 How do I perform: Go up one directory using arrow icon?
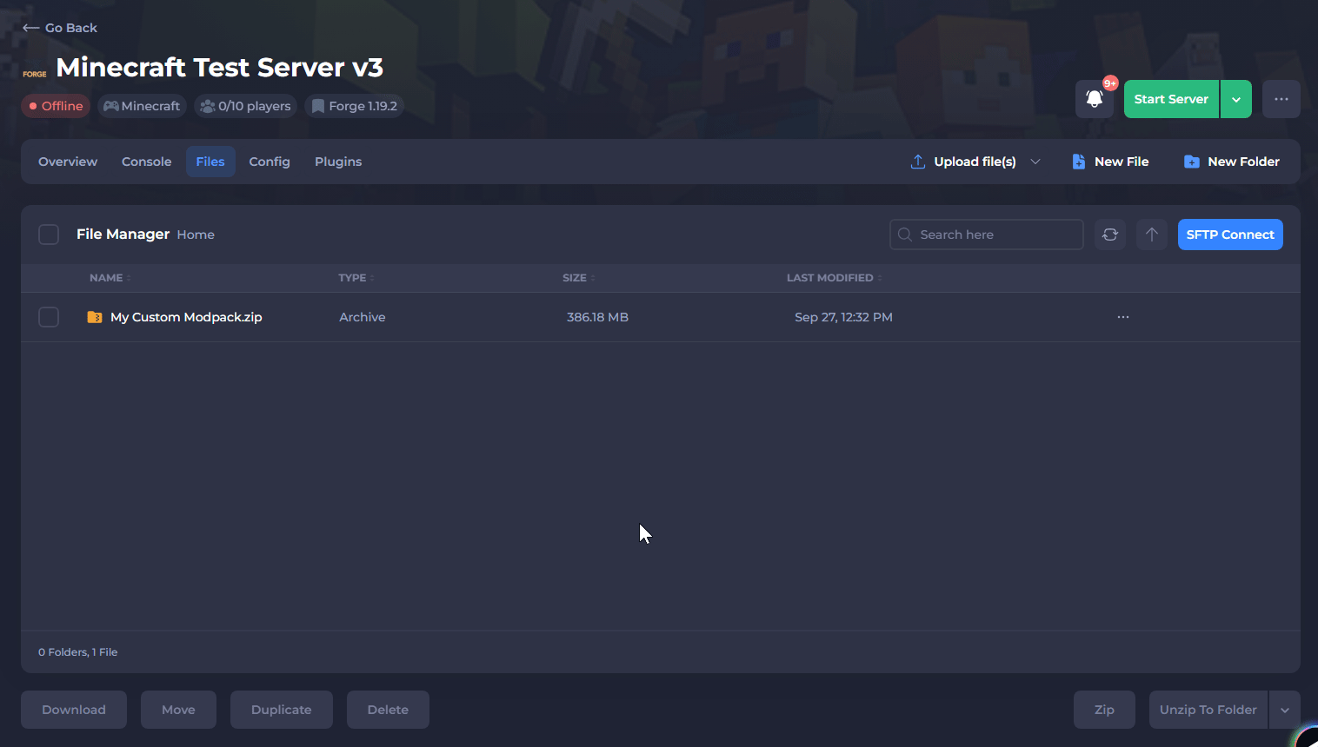pyautogui.click(x=1152, y=235)
